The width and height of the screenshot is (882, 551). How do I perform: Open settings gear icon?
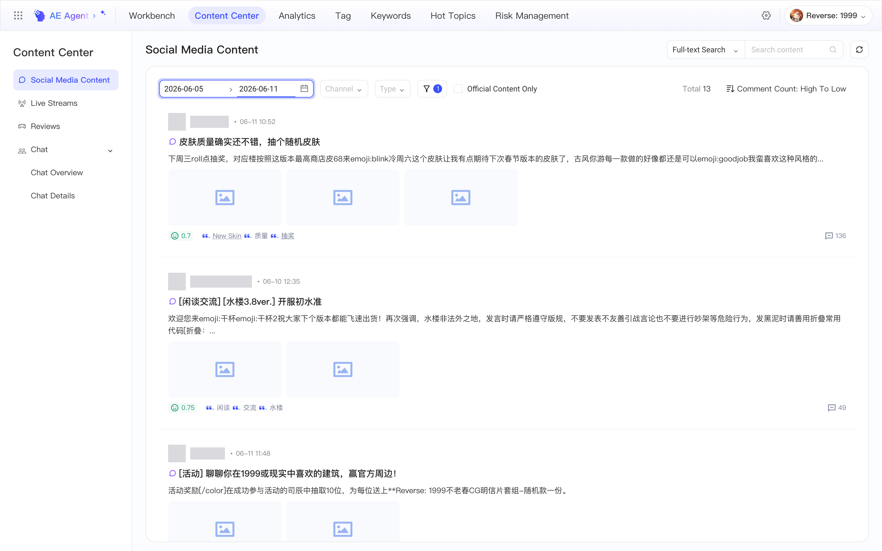coord(766,15)
